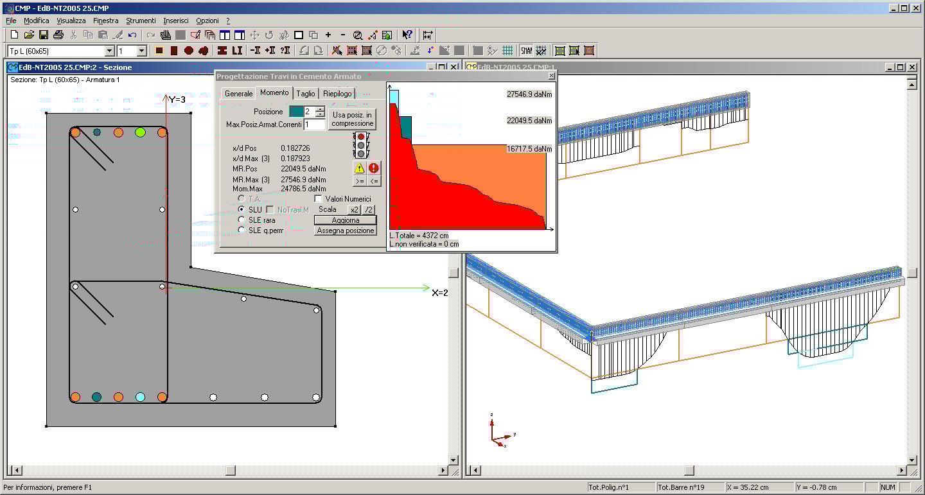Viewport: 925px width, 495px height.
Task: Activate the teal grid display icon
Action: coord(508,51)
